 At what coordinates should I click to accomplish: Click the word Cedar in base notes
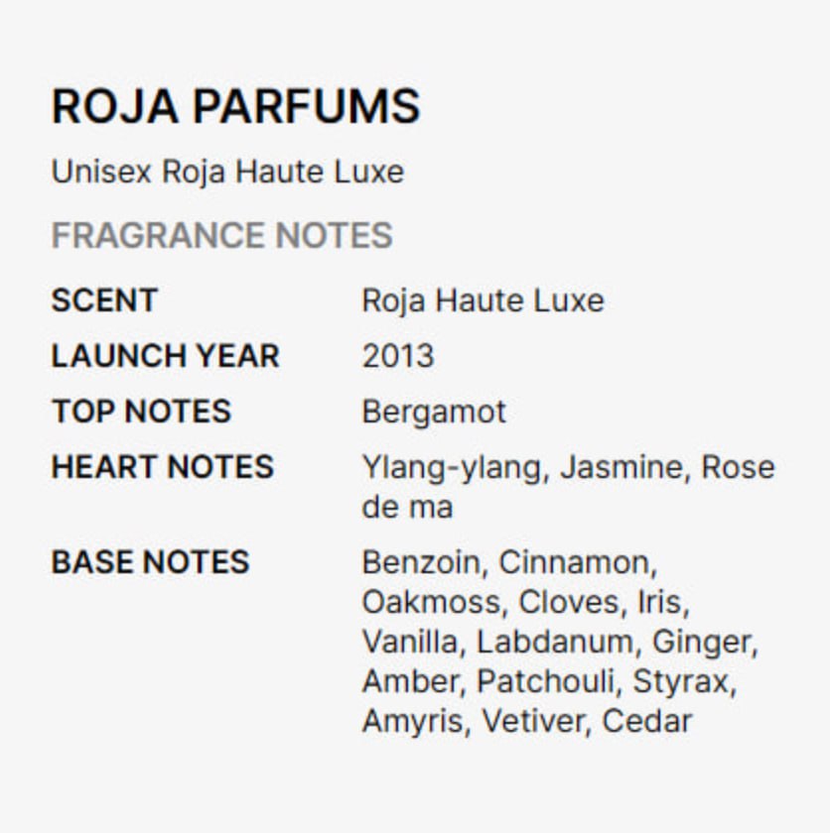tap(646, 721)
